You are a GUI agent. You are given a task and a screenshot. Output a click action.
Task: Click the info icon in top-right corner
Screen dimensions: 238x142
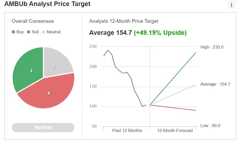[231, 5]
